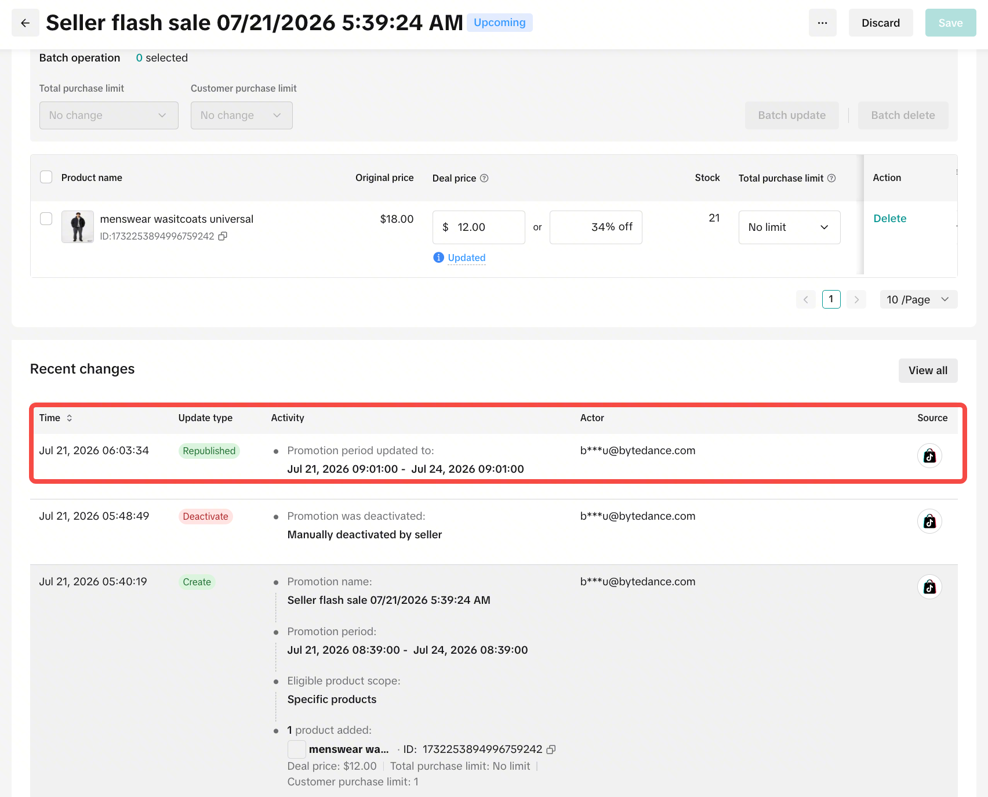Open the three-dots more options menu
The width and height of the screenshot is (988, 797).
coord(822,23)
